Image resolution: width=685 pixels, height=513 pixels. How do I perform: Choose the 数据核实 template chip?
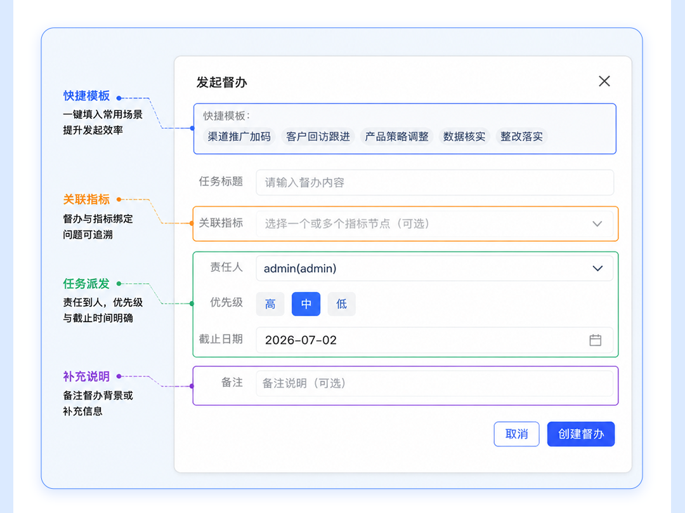pos(464,137)
